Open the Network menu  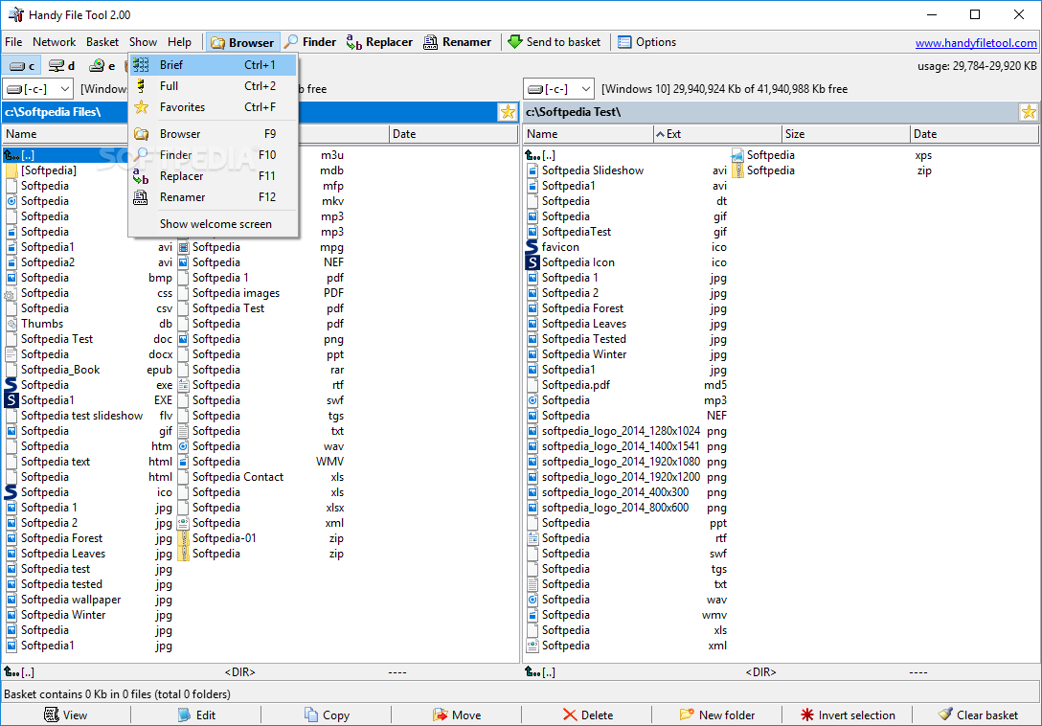pos(54,42)
